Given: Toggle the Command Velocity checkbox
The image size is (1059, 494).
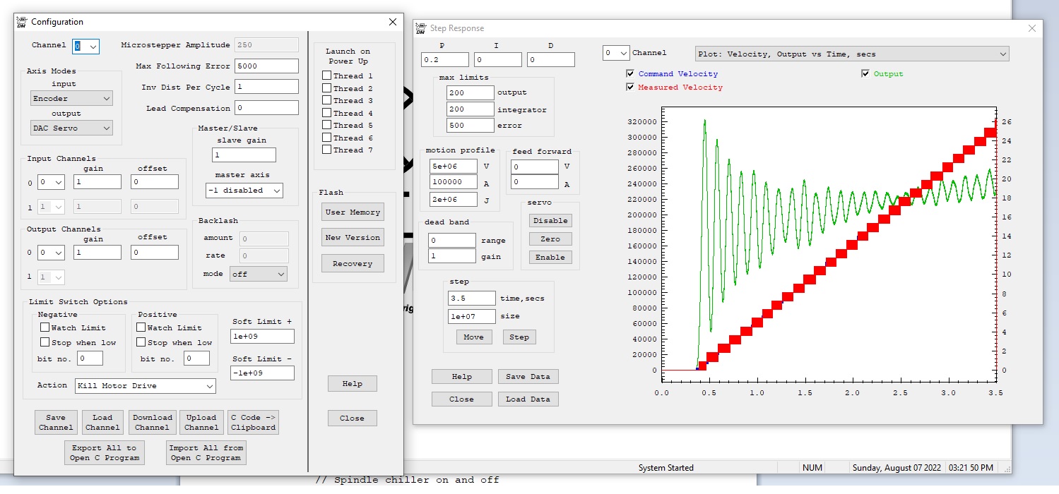Looking at the screenshot, I should 630,74.
